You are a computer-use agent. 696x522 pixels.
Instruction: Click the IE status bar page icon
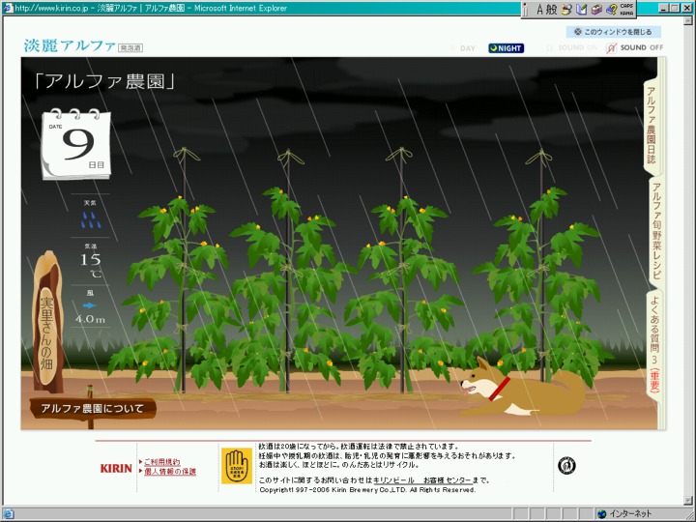8,514
